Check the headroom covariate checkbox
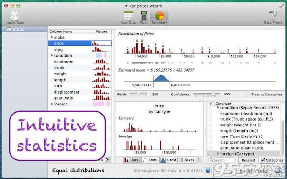Image resolution: width=287 pixels, height=179 pixels. [210, 114]
